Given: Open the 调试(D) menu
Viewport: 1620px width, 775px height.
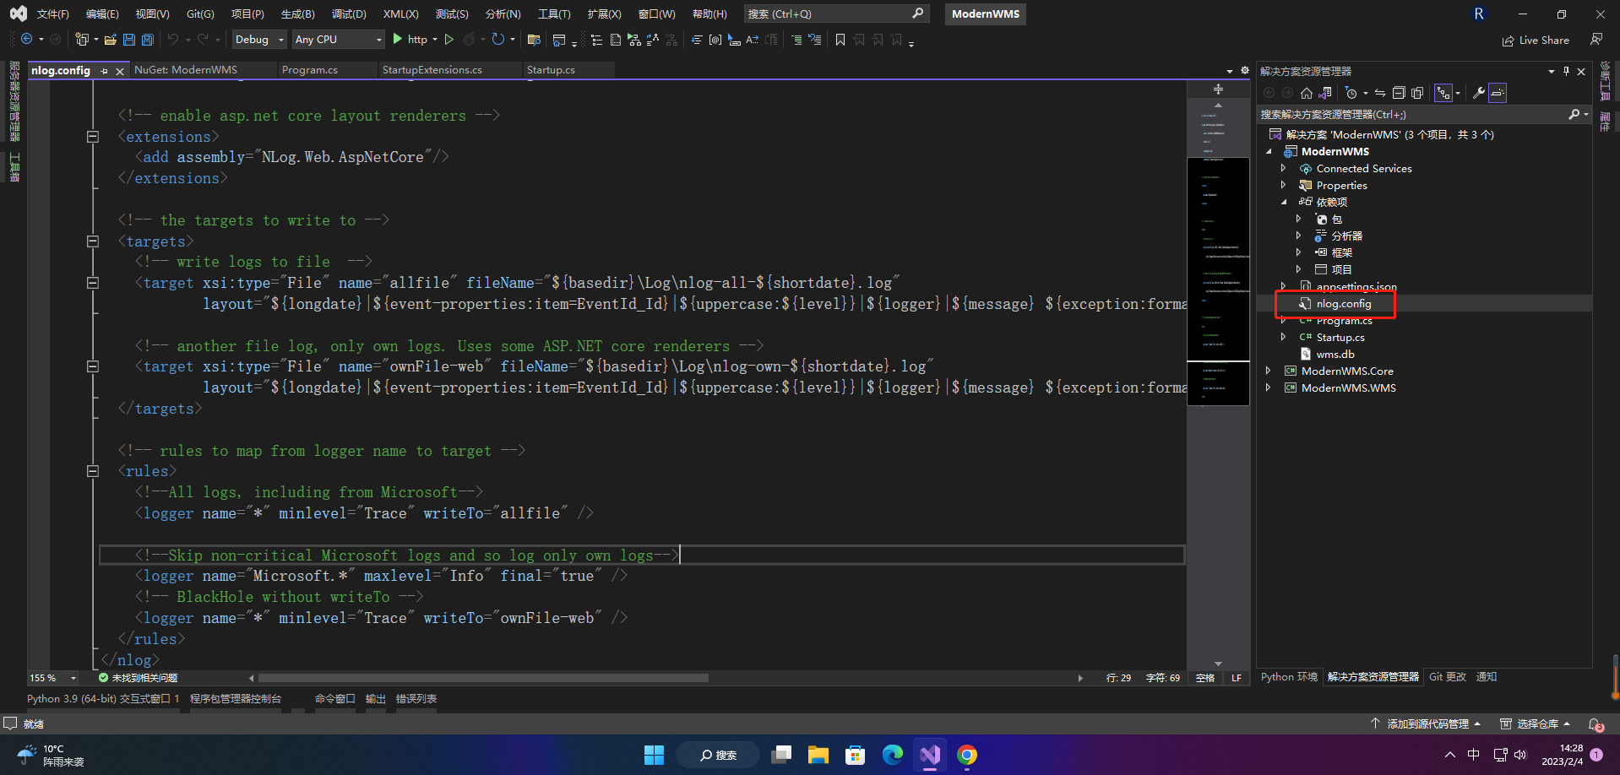Looking at the screenshot, I should (x=349, y=14).
